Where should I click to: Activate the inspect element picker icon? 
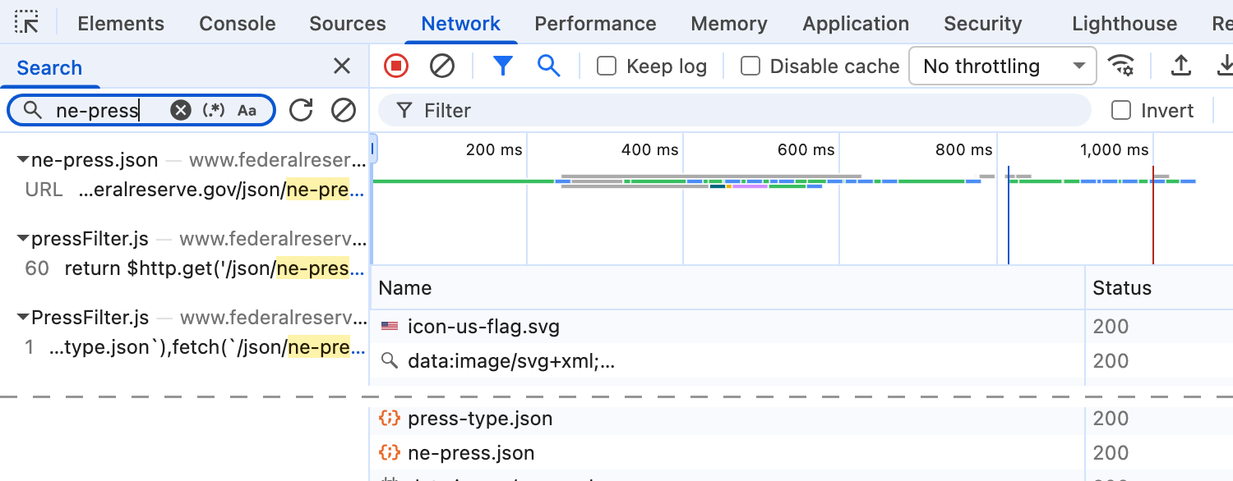click(x=26, y=22)
